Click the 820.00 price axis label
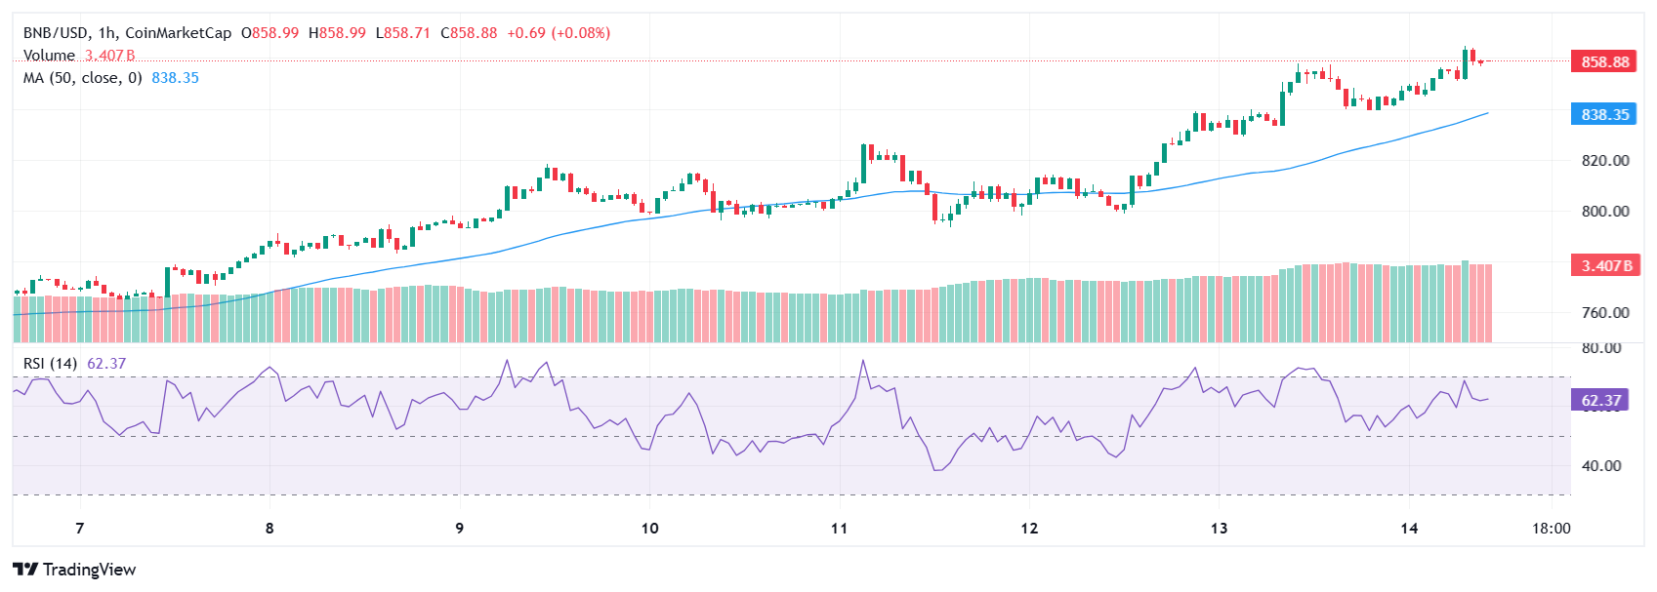Image resolution: width=1657 pixels, height=592 pixels. coord(1605,161)
